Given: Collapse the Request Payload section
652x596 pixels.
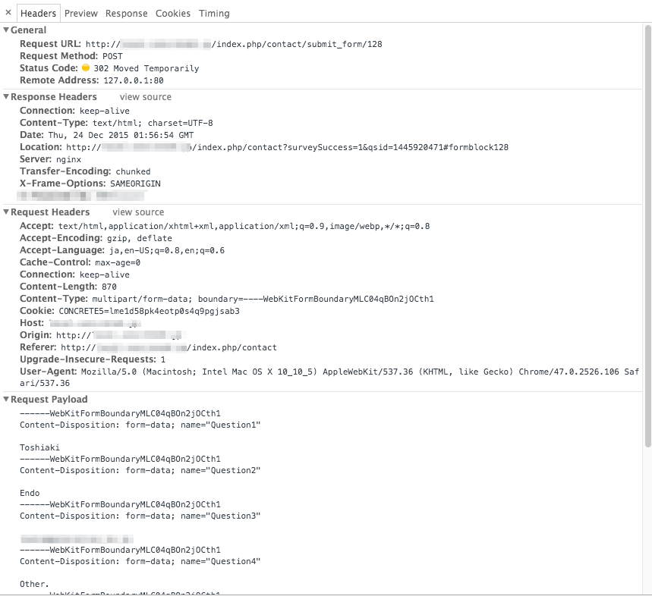Looking at the screenshot, I should point(6,399).
